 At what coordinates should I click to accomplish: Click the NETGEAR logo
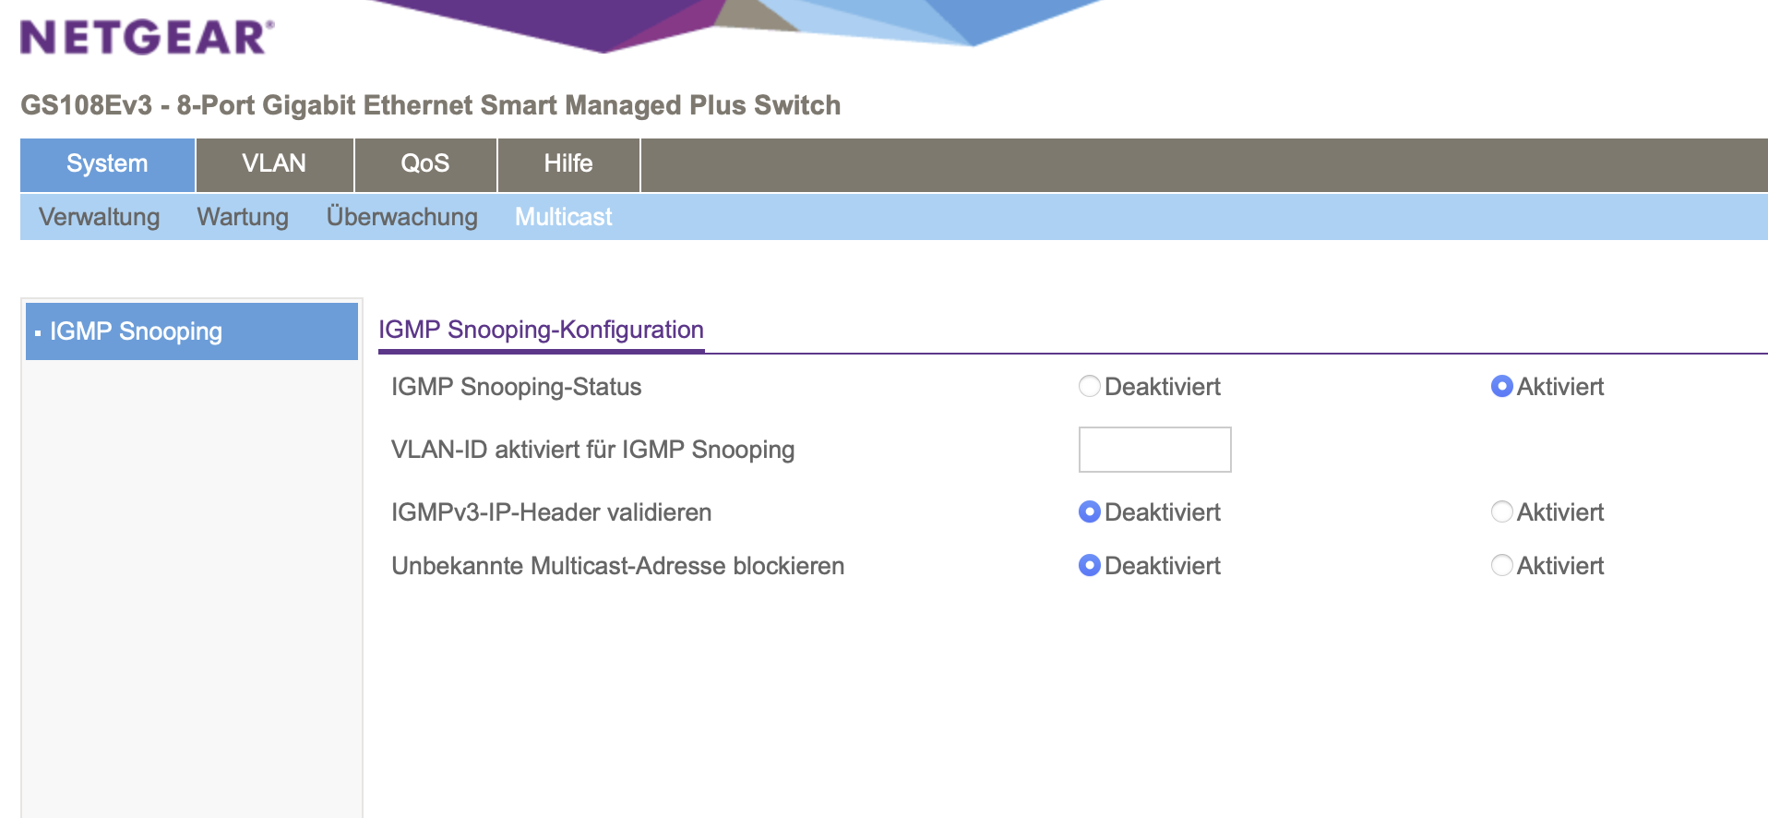point(147,38)
